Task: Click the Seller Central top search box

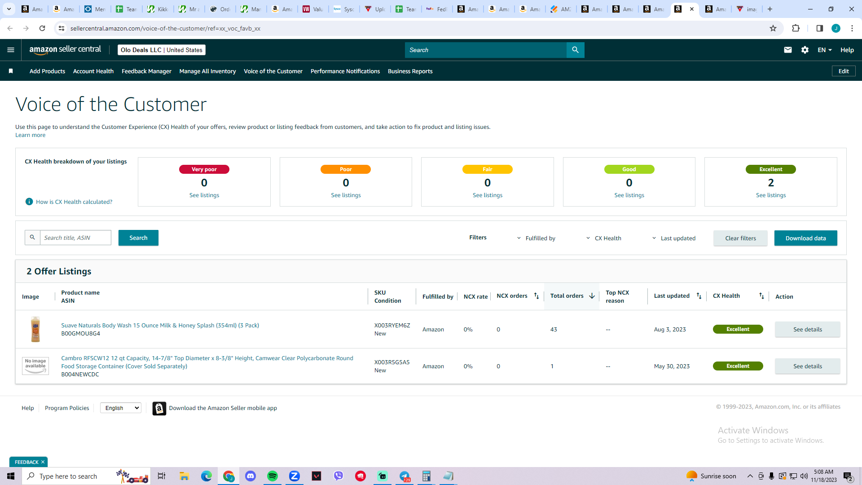Action: pyautogui.click(x=485, y=50)
